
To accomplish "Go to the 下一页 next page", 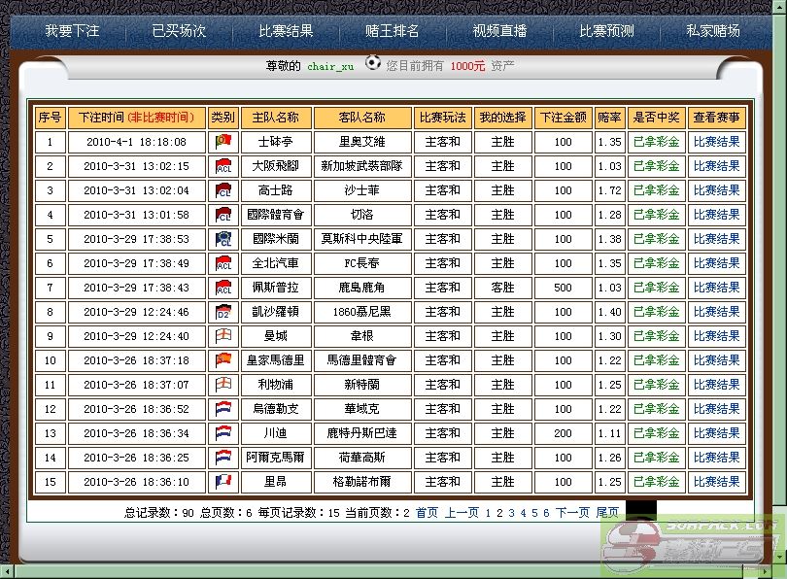I will [x=572, y=513].
